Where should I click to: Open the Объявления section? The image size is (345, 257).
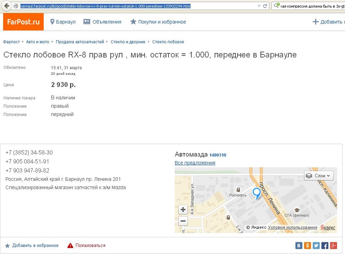coord(102,22)
